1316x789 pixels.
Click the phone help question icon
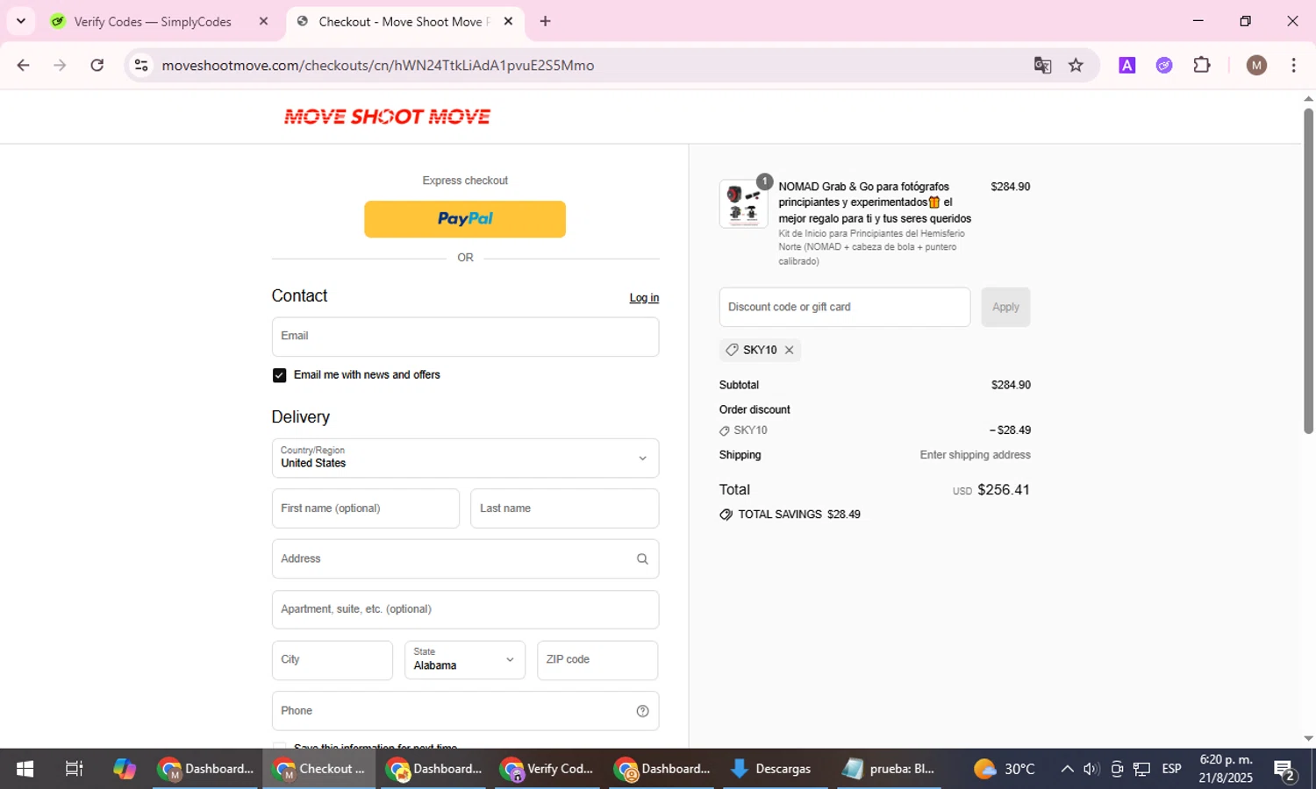(x=642, y=711)
